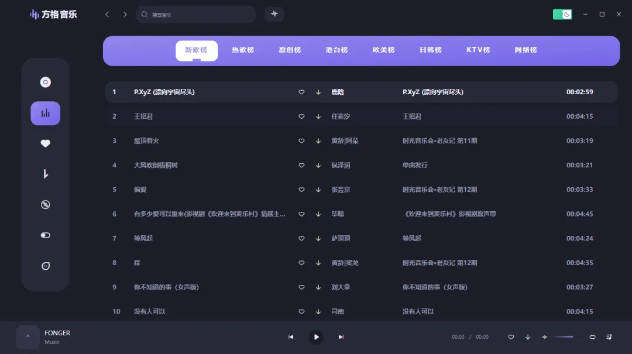This screenshot has height=354, width=632.
Task: Open the disc discovery page in sidebar
Action: click(x=46, y=83)
